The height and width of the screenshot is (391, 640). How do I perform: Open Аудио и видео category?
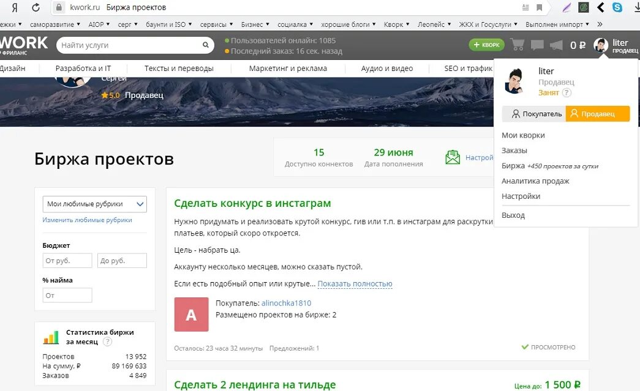click(387, 69)
